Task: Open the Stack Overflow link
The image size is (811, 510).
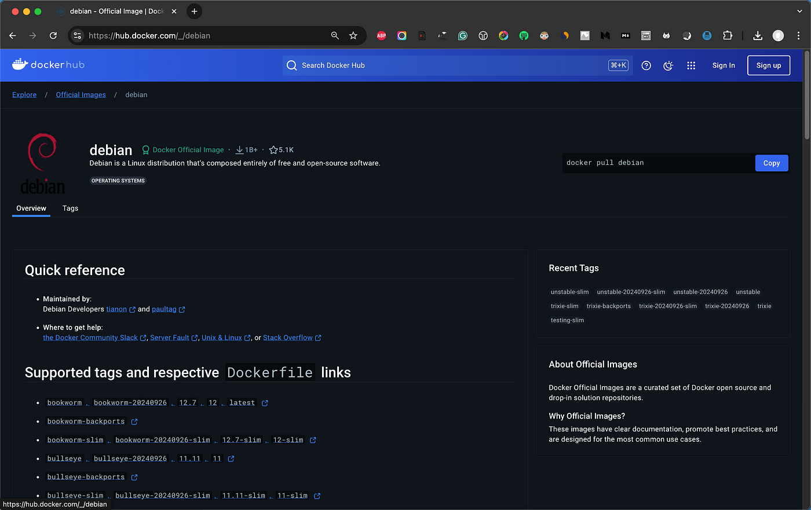Action: click(x=288, y=337)
